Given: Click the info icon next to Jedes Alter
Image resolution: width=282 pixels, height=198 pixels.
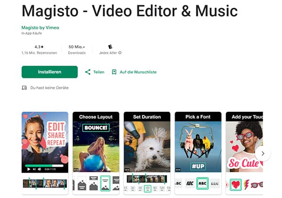Looking at the screenshot, I should pyautogui.click(x=120, y=53).
